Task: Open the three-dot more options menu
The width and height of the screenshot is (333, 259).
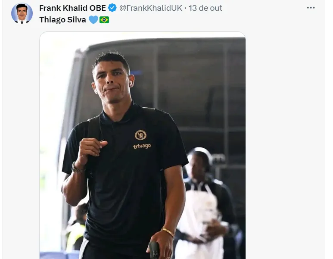Action: tap(311, 8)
